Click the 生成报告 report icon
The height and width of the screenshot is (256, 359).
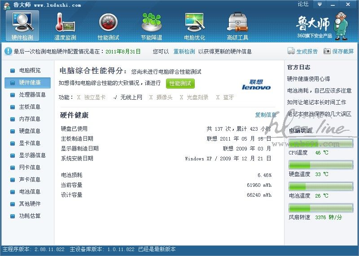291,52
